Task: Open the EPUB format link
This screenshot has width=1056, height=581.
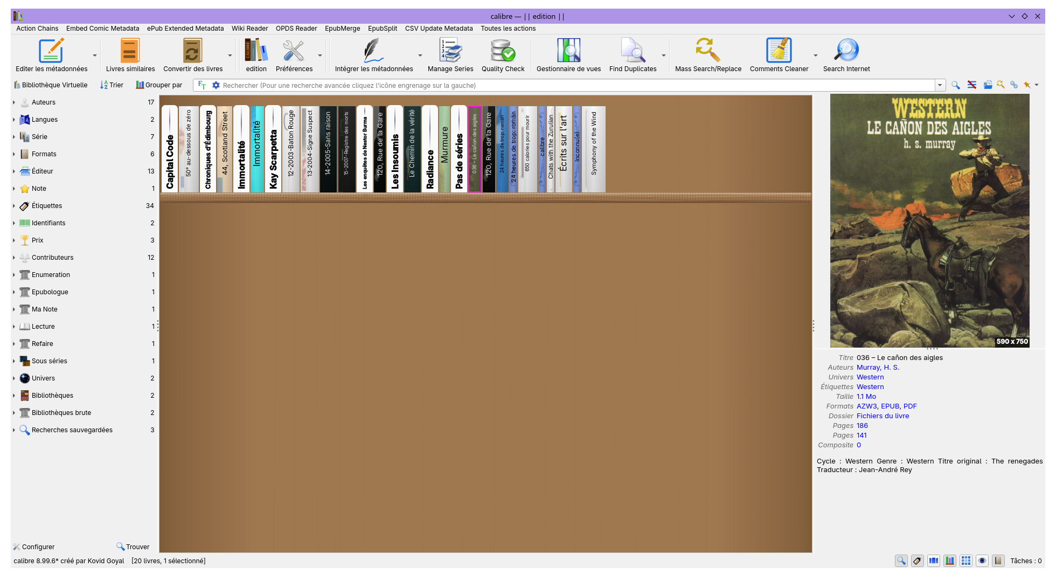Action: click(x=890, y=406)
